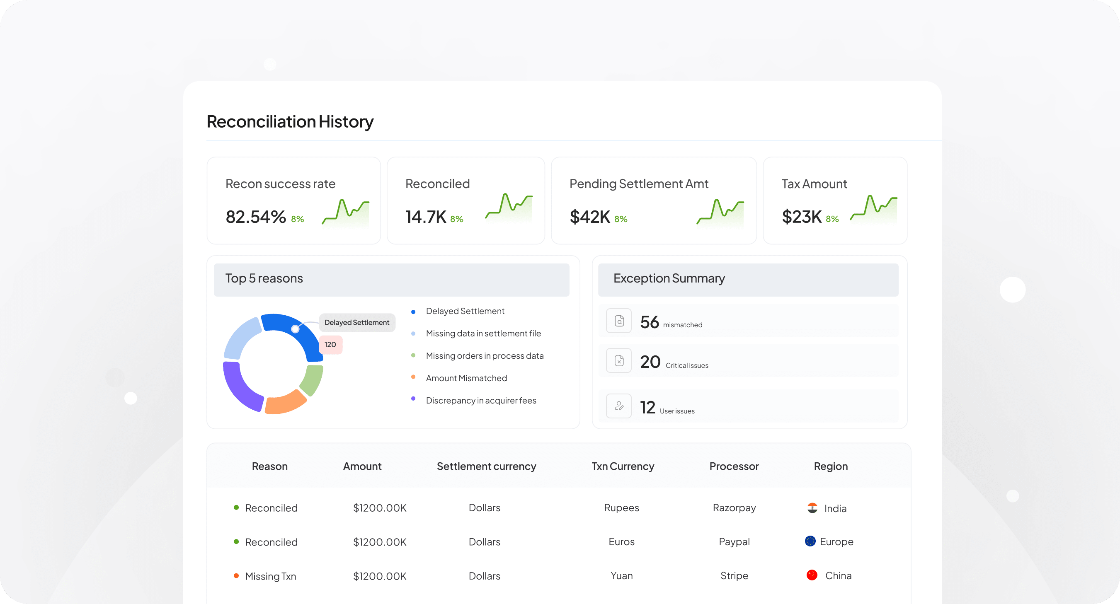Open the Tax Amount $23K card
Image resolution: width=1120 pixels, height=604 pixels.
pyautogui.click(x=835, y=201)
